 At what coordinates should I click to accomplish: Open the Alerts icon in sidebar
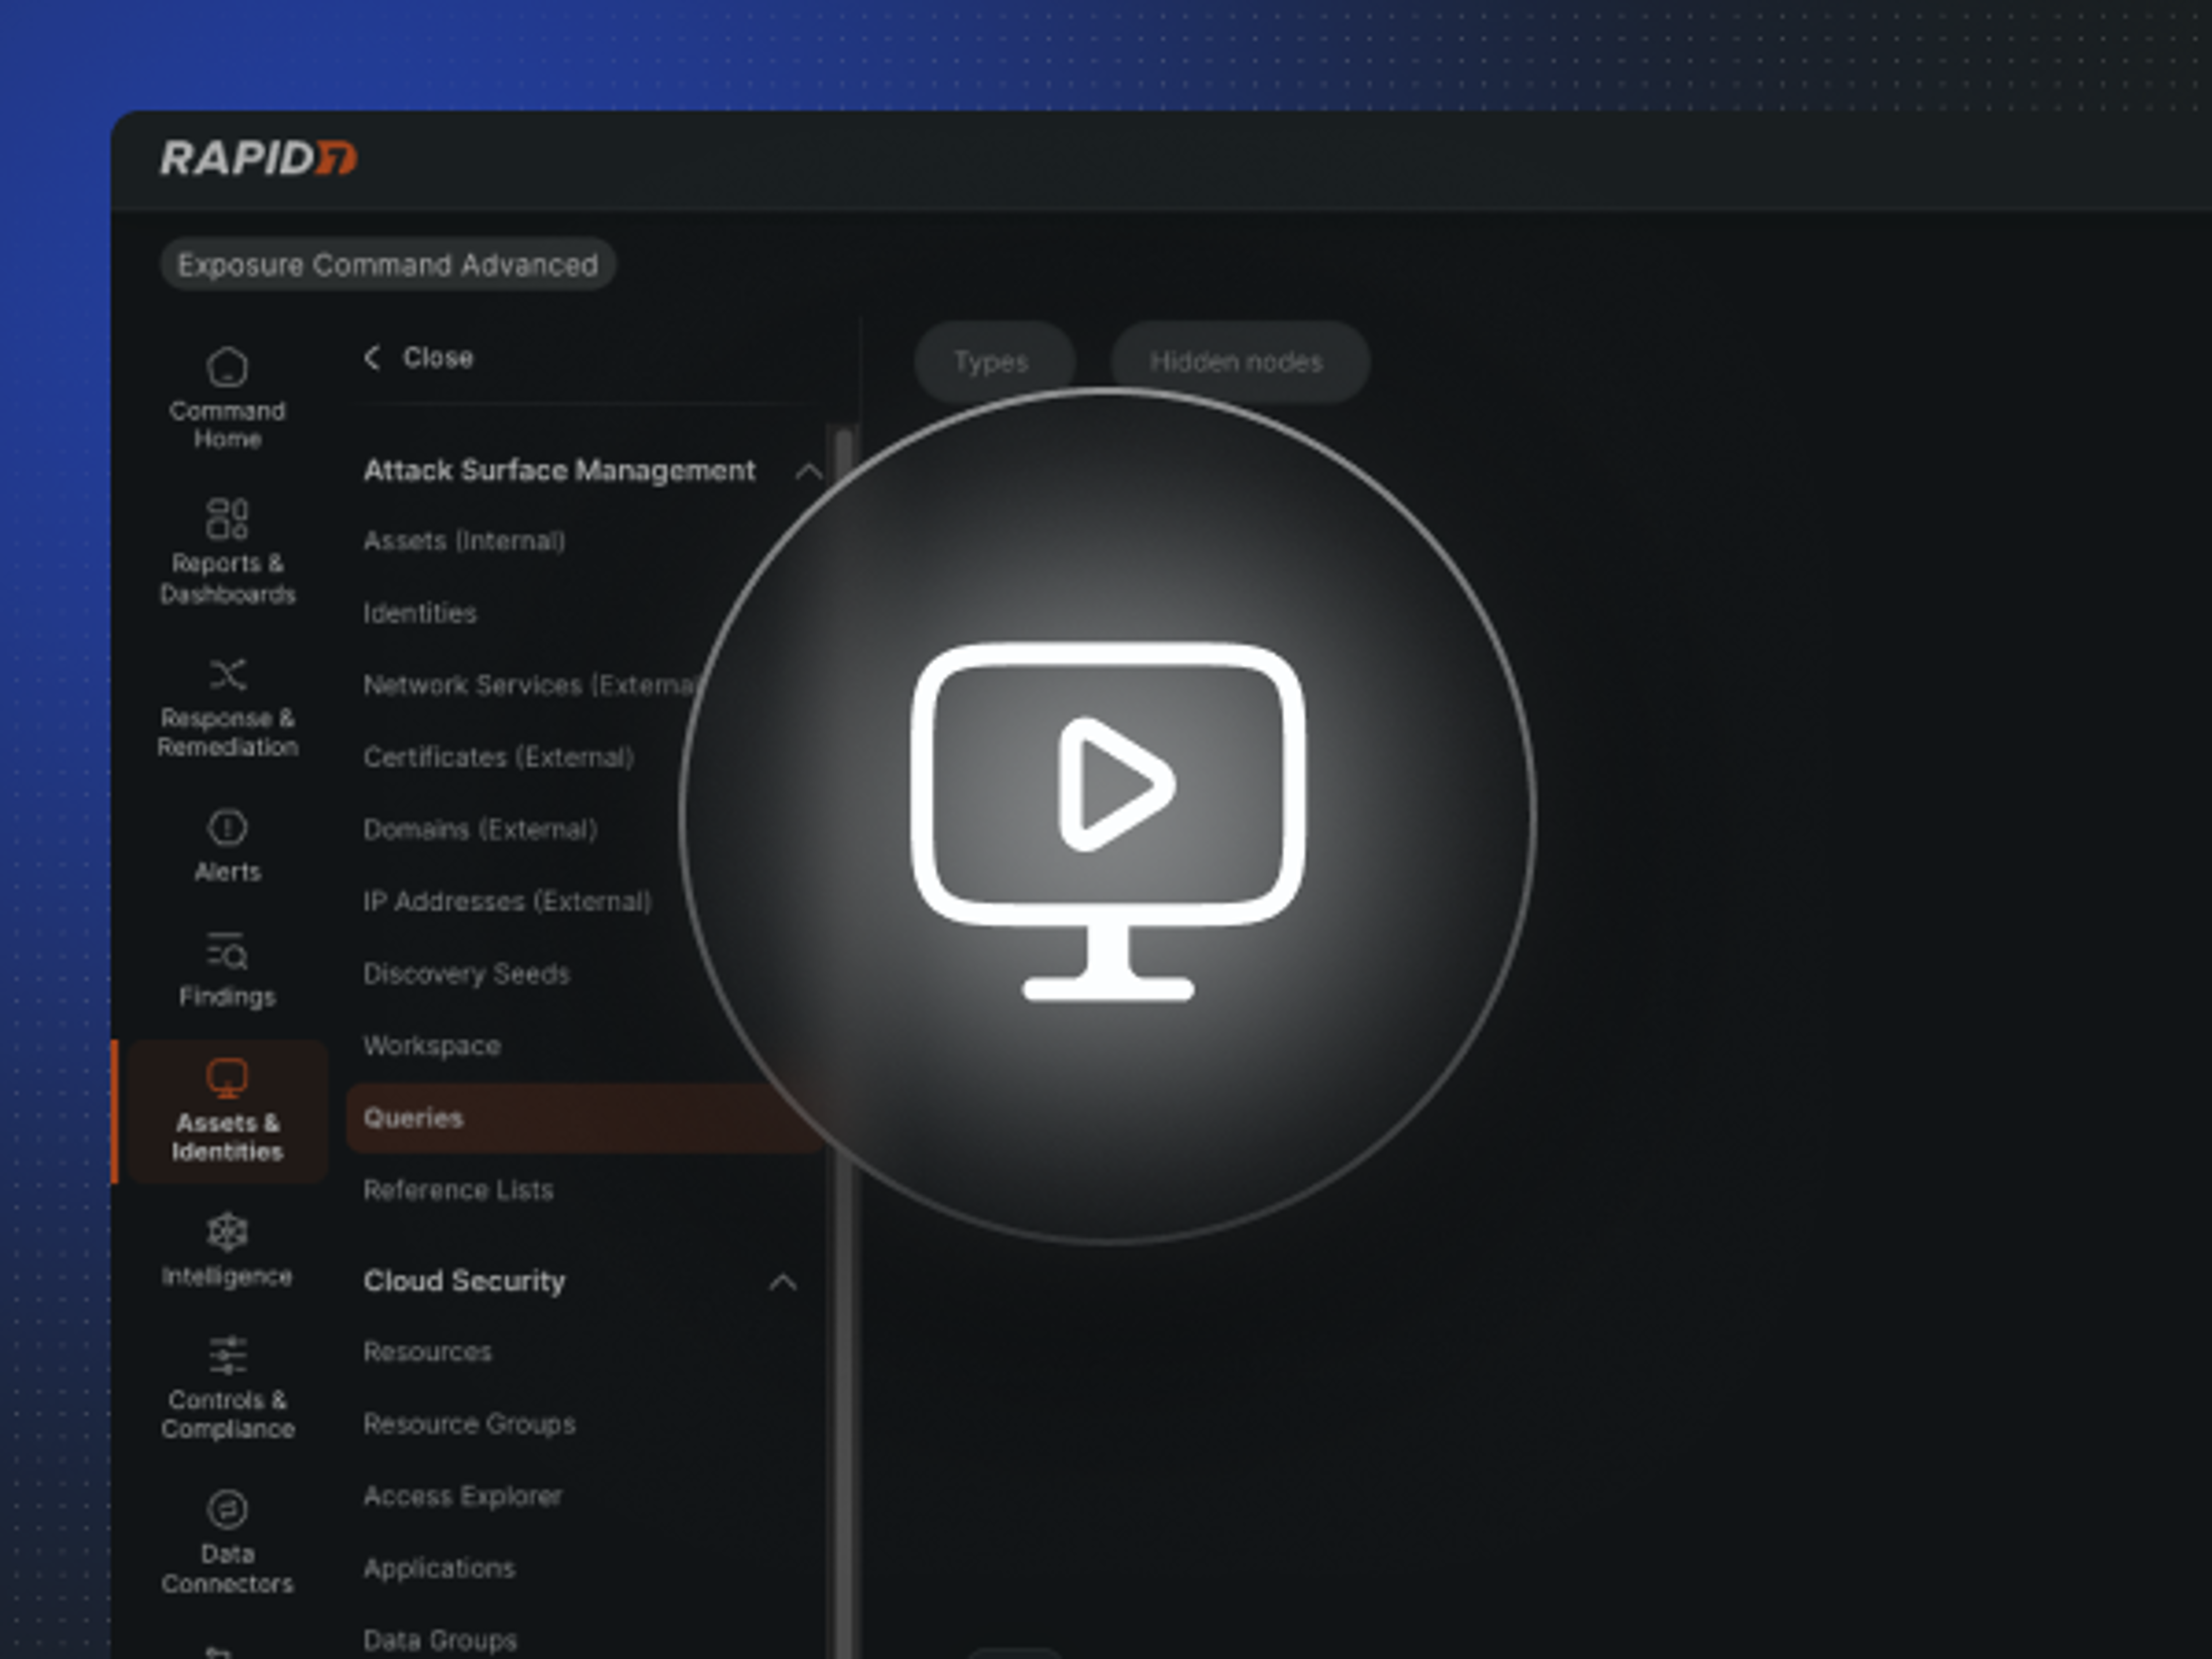[227, 828]
